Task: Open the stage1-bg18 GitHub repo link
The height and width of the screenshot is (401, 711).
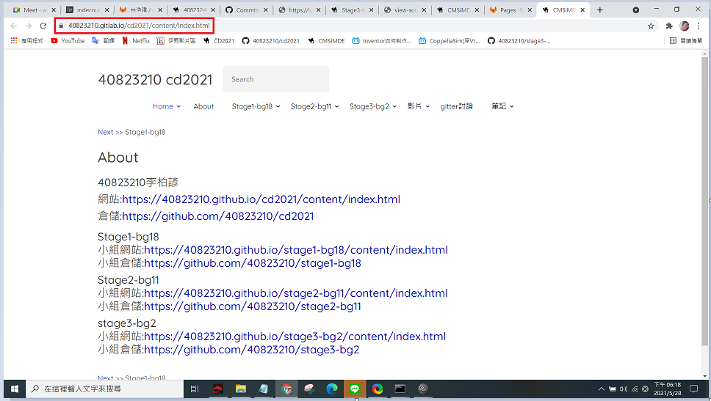Action: 253,263
